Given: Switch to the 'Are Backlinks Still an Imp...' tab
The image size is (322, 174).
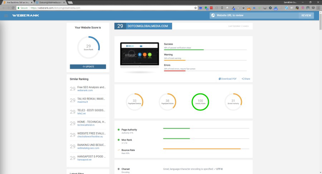Looking at the screenshot, I should pyautogui.click(x=18, y=2).
